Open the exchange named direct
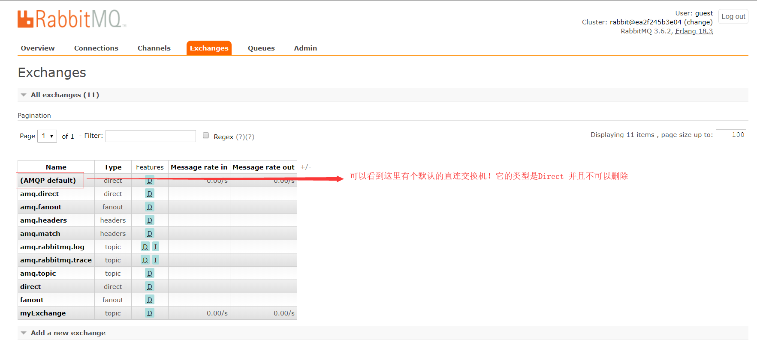 tap(30, 287)
